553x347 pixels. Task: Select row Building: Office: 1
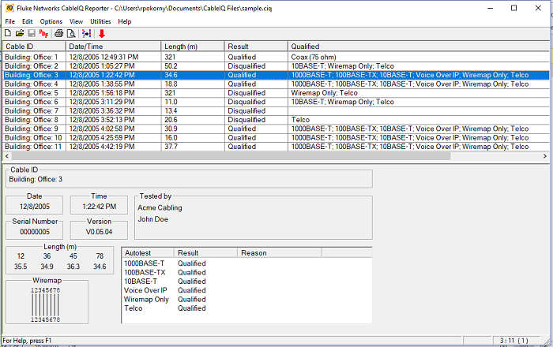(x=276, y=57)
